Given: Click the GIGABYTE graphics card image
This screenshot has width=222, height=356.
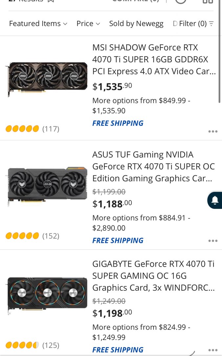Looking at the screenshot, I should click(x=47, y=294).
